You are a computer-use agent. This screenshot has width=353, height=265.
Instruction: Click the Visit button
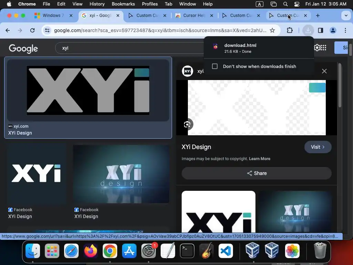click(x=318, y=147)
